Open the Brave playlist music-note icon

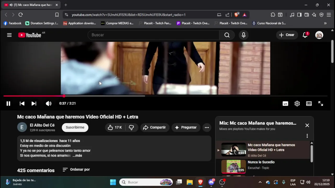click(x=292, y=15)
